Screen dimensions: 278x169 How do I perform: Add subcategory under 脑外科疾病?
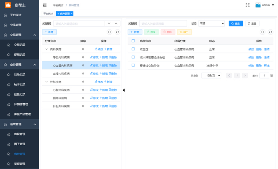(x=104, y=98)
